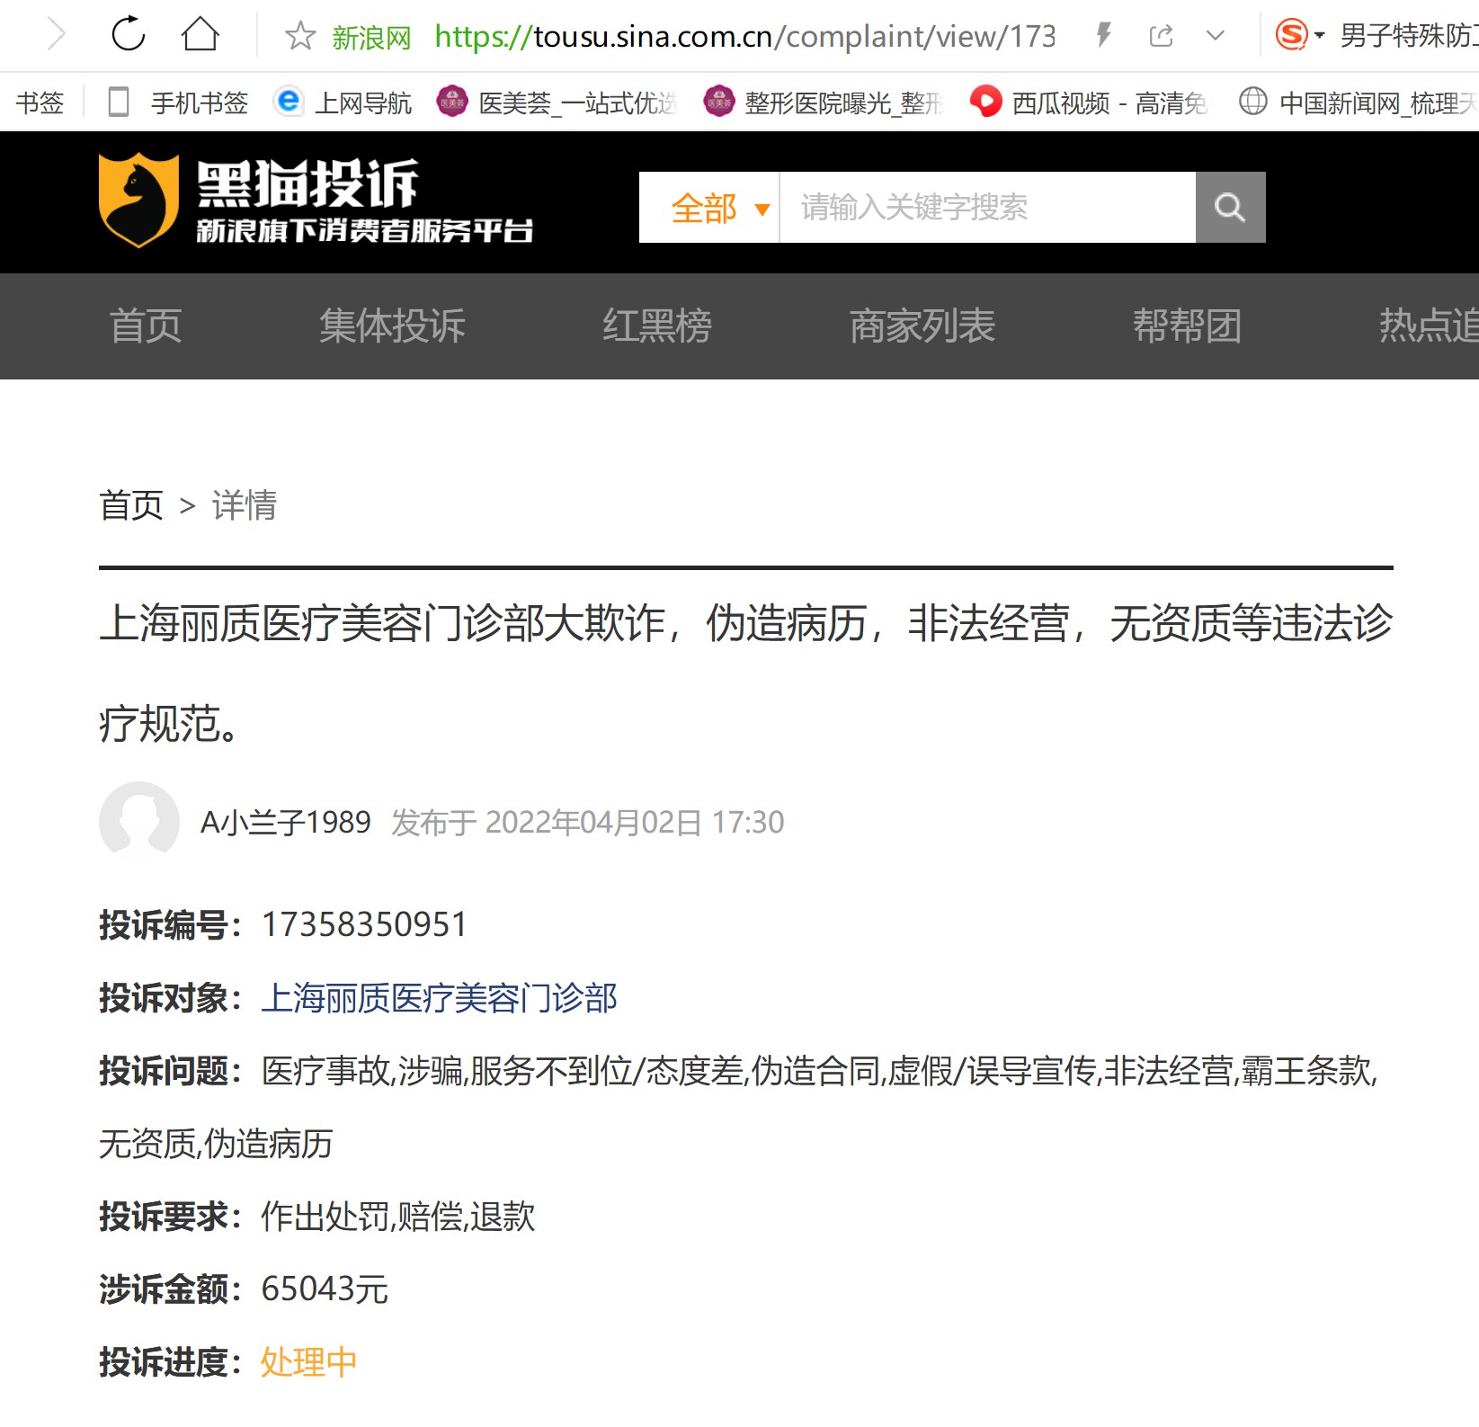Open the 上海丽质医疗美容门诊部 merchant link
1479x1427 pixels.
tap(439, 998)
